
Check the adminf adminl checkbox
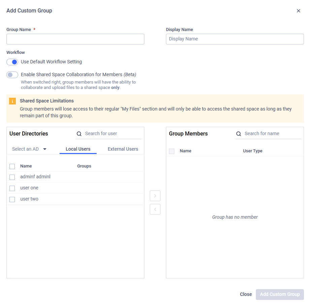[x=12, y=177]
